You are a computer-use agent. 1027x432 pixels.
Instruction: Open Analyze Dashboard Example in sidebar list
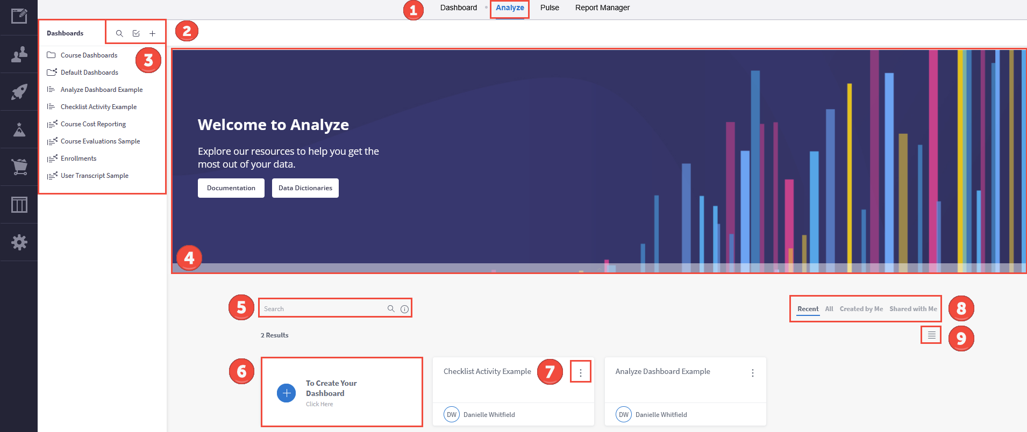(102, 90)
